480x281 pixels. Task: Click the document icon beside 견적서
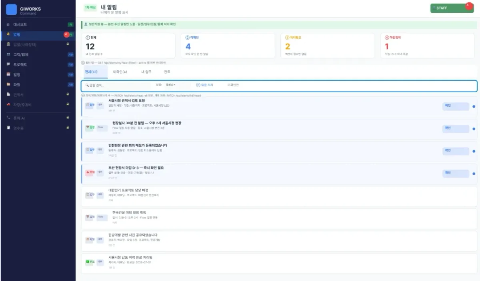pyautogui.click(x=8, y=94)
